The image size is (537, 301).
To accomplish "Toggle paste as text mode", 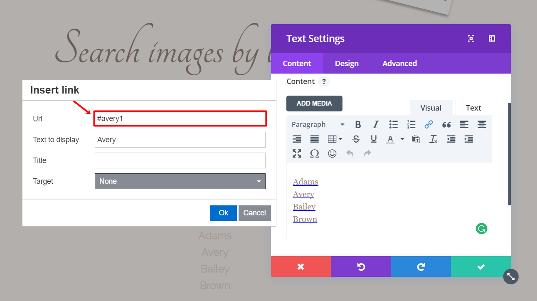I will click(416, 139).
